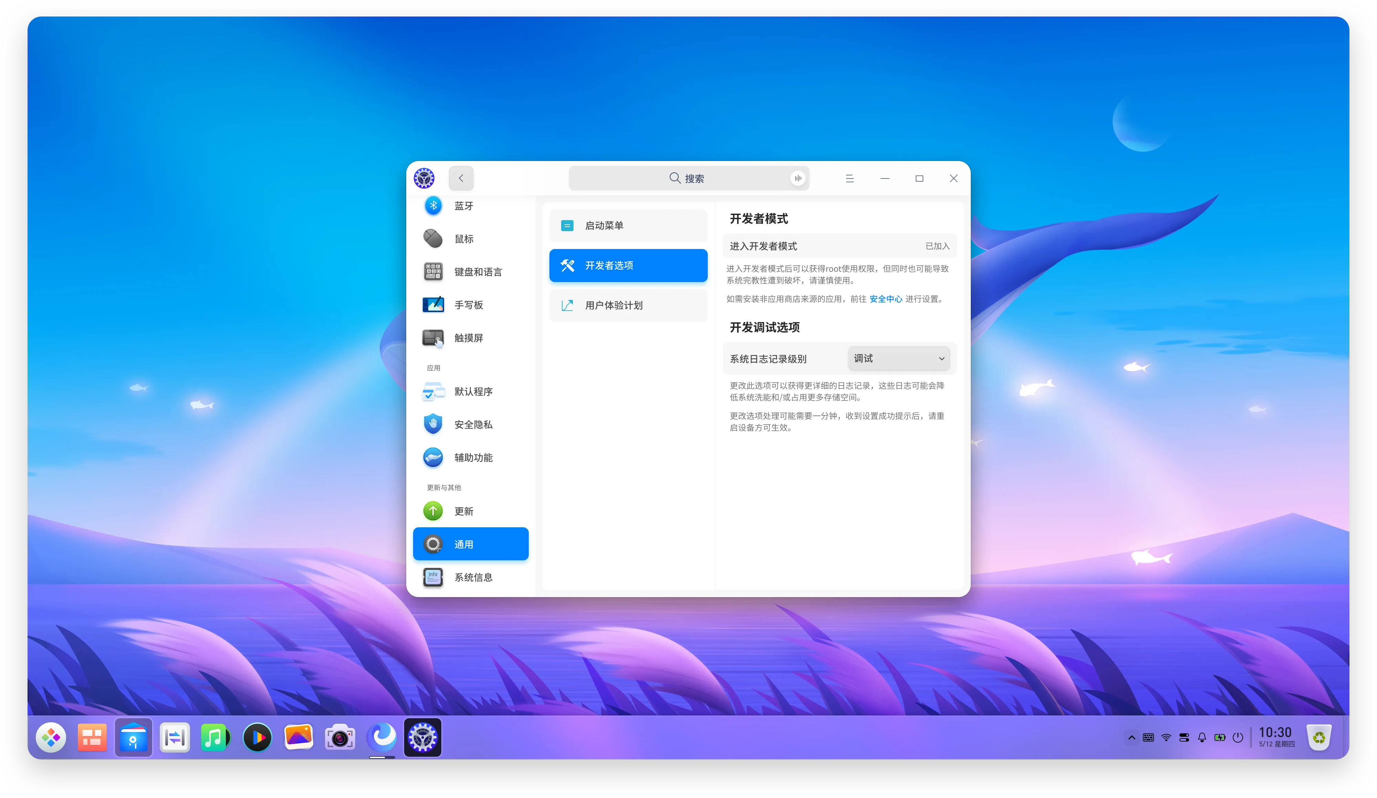
Task: Open Mouse settings (鼠标)
Action: 471,238
